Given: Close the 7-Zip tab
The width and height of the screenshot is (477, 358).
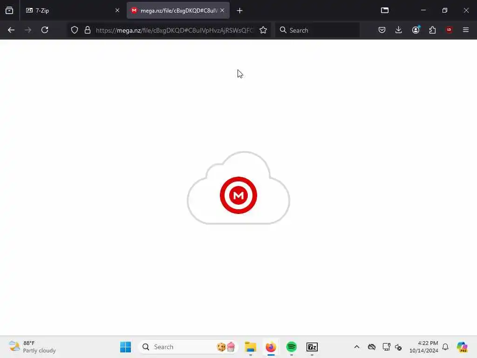Looking at the screenshot, I should click(117, 10).
